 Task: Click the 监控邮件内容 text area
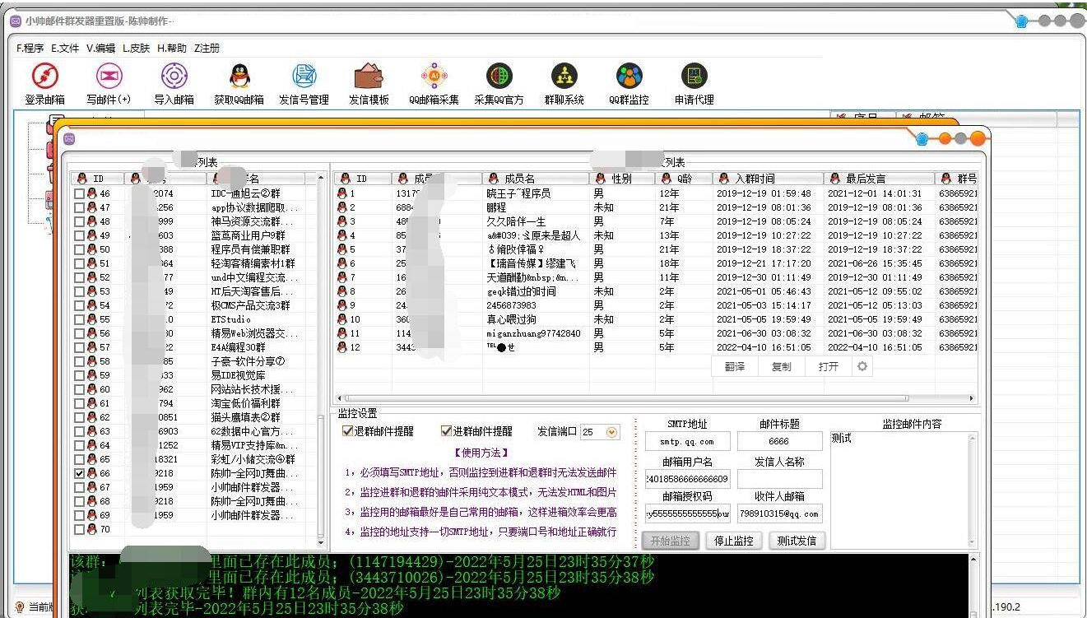coord(902,490)
